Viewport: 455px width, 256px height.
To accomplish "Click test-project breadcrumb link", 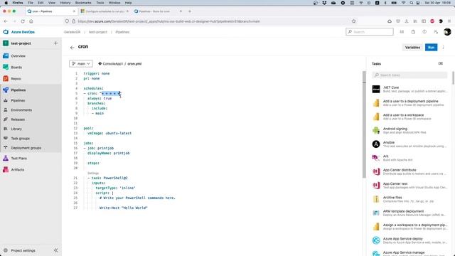I will click(x=98, y=32).
